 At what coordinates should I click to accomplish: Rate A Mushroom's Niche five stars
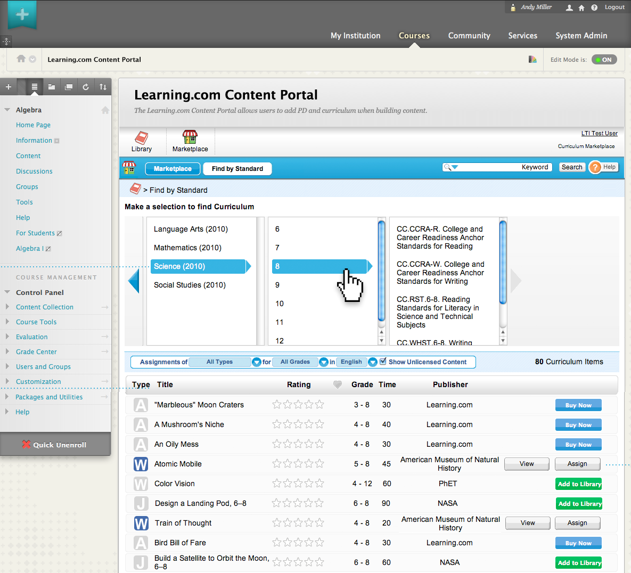coord(319,424)
